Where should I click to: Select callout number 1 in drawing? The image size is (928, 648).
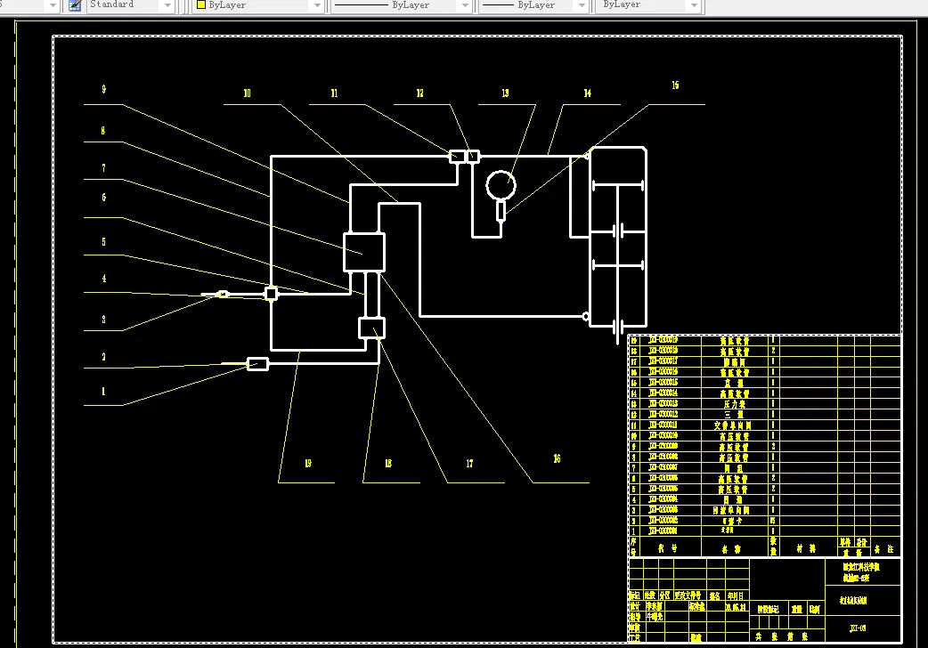[x=103, y=391]
